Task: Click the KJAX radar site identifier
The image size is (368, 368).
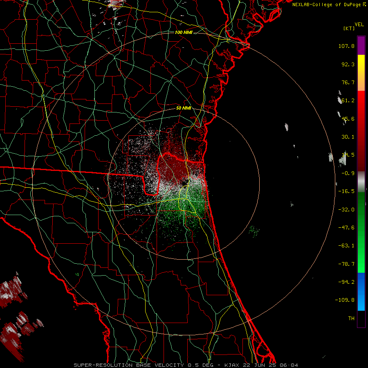Action: (232, 365)
